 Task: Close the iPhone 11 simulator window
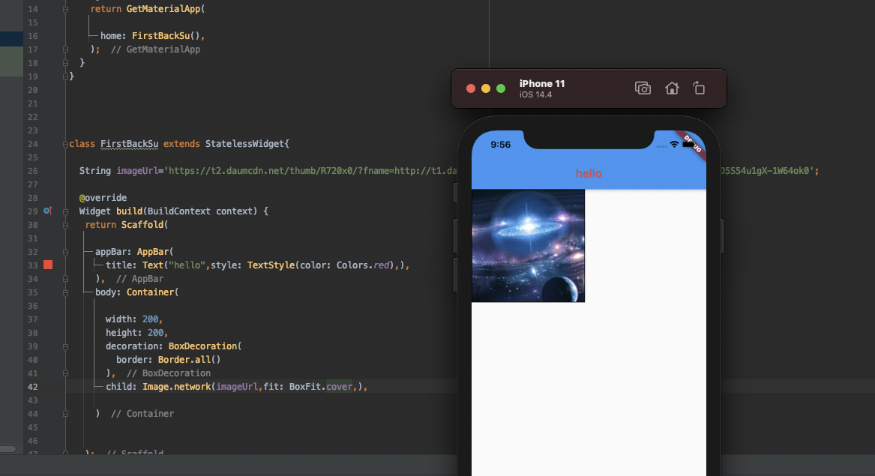coord(470,88)
